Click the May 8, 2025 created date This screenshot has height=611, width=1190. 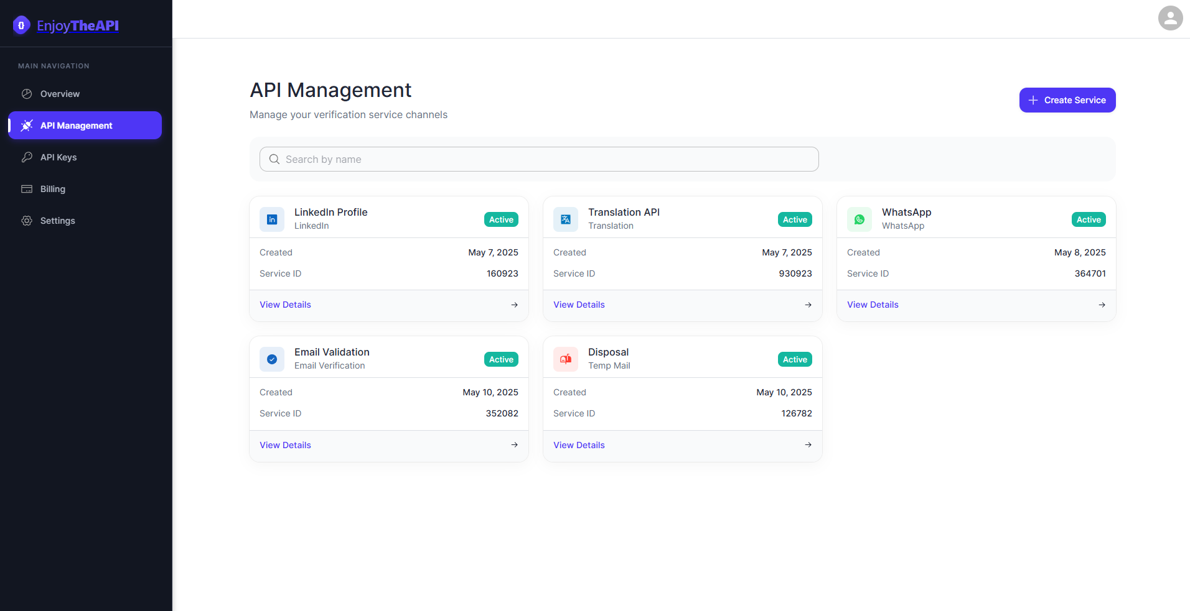[x=1080, y=252]
